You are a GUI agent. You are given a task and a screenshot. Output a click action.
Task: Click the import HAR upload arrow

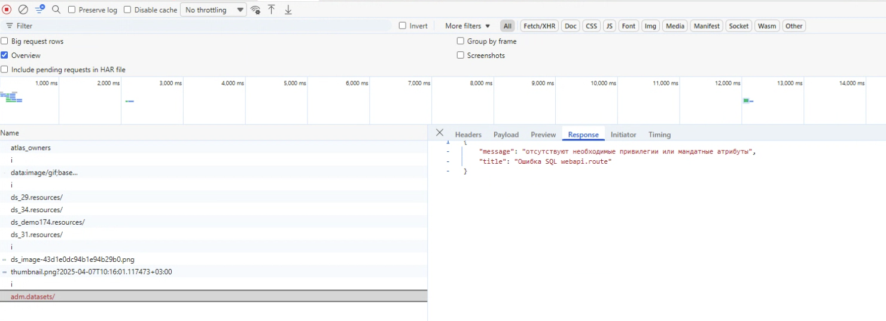click(x=272, y=10)
